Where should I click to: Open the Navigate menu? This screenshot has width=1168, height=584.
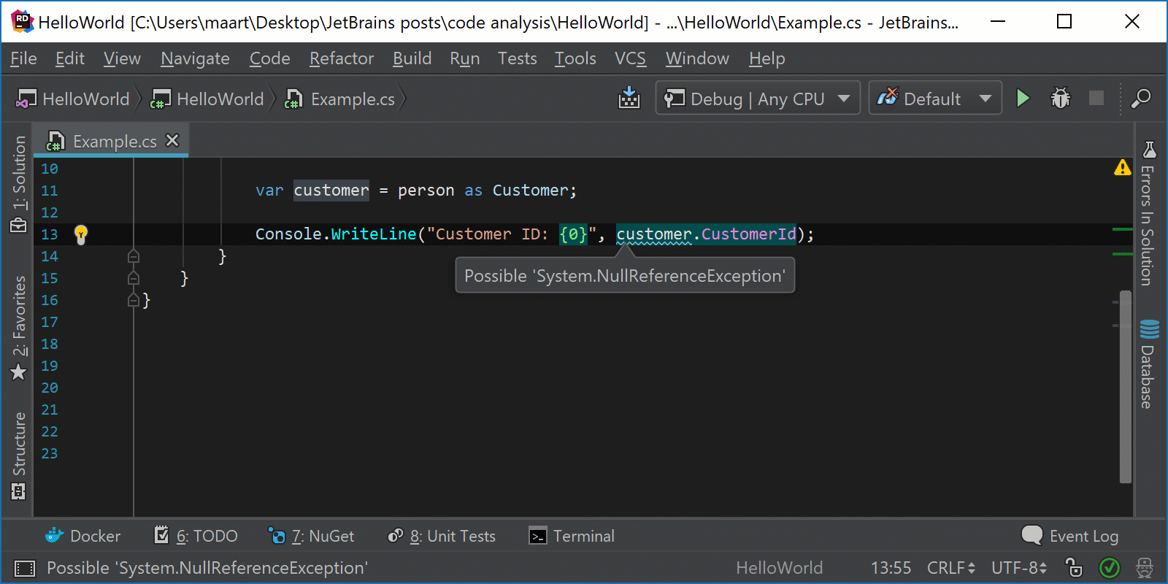tap(195, 58)
